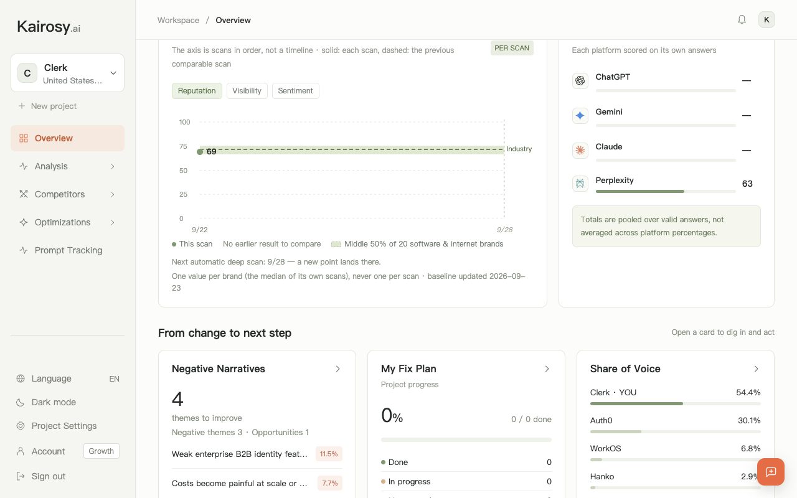Open the Analysis section
797x498 pixels.
pyautogui.click(x=67, y=166)
